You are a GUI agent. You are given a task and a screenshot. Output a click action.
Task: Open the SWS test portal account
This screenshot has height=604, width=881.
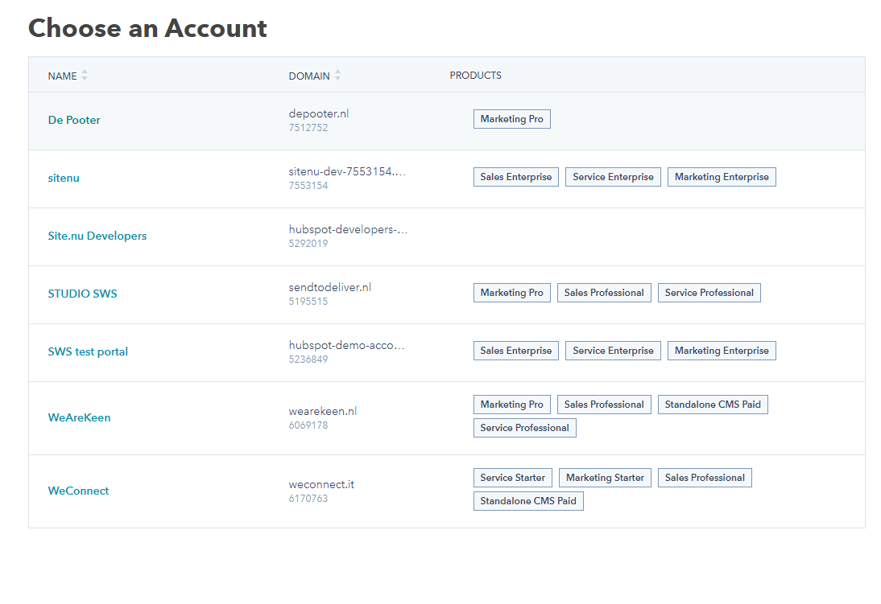tap(88, 351)
